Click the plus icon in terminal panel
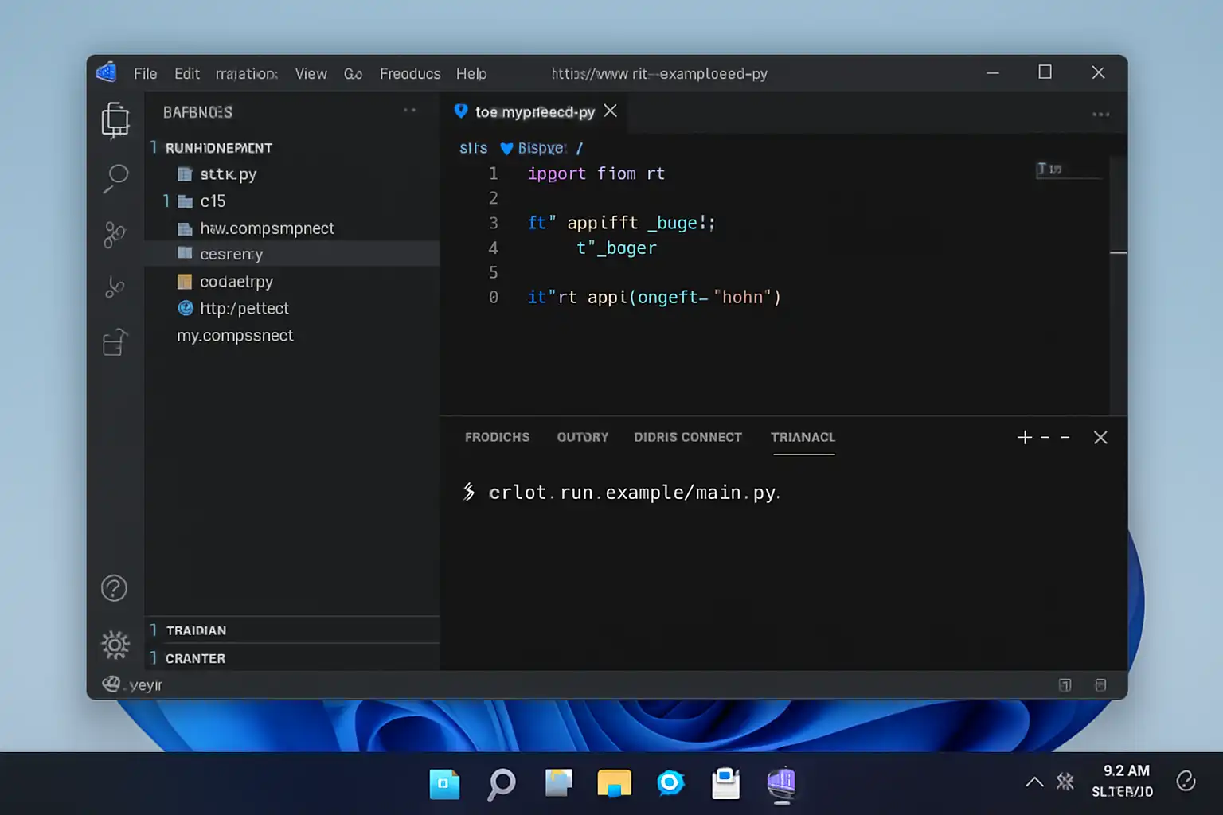 (x=1024, y=437)
